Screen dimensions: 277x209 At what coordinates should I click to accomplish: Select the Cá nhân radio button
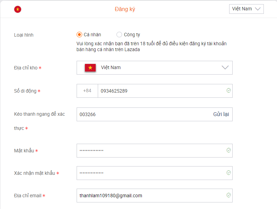(x=79, y=35)
